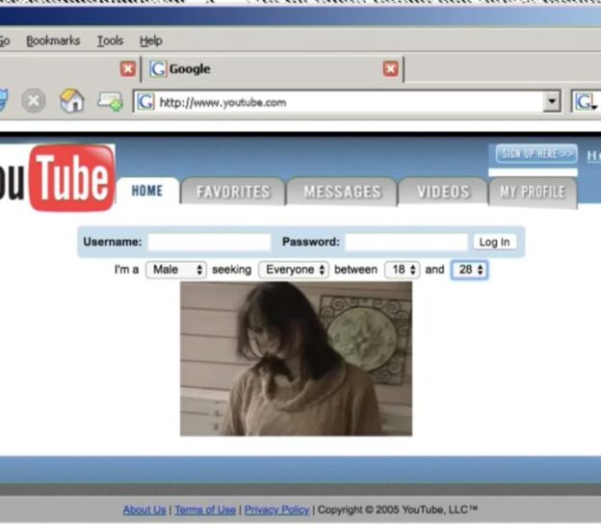Click into the Username field

coord(209,242)
